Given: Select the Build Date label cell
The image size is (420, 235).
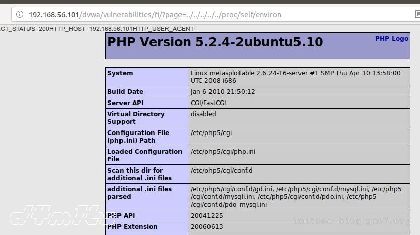Looking at the screenshot, I should 125,92.
